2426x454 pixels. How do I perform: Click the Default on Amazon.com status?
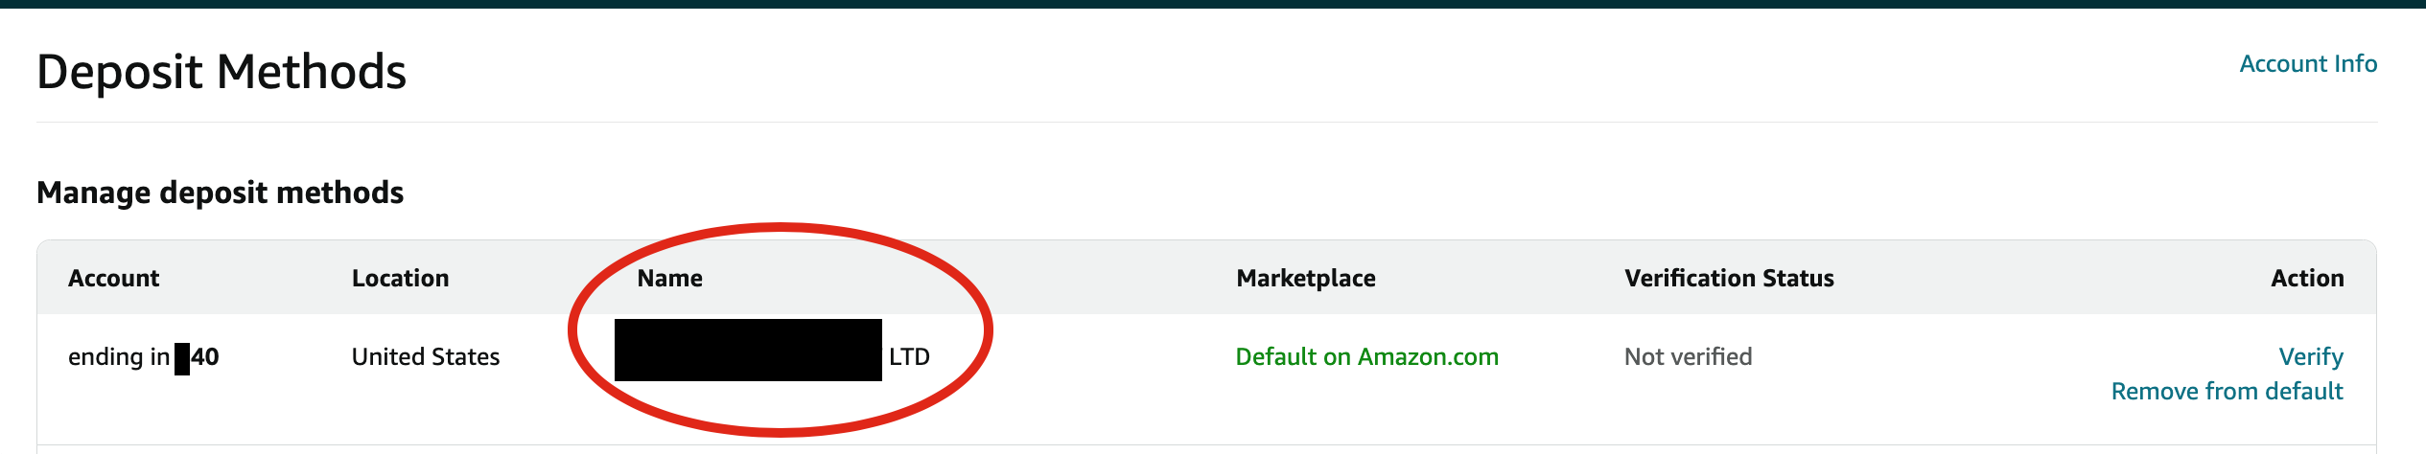(x=1366, y=357)
